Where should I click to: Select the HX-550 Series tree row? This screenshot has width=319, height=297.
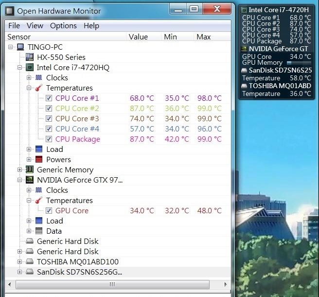click(x=118, y=57)
